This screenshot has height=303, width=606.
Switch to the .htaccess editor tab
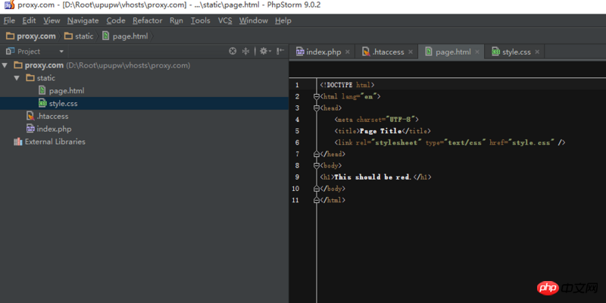point(389,52)
